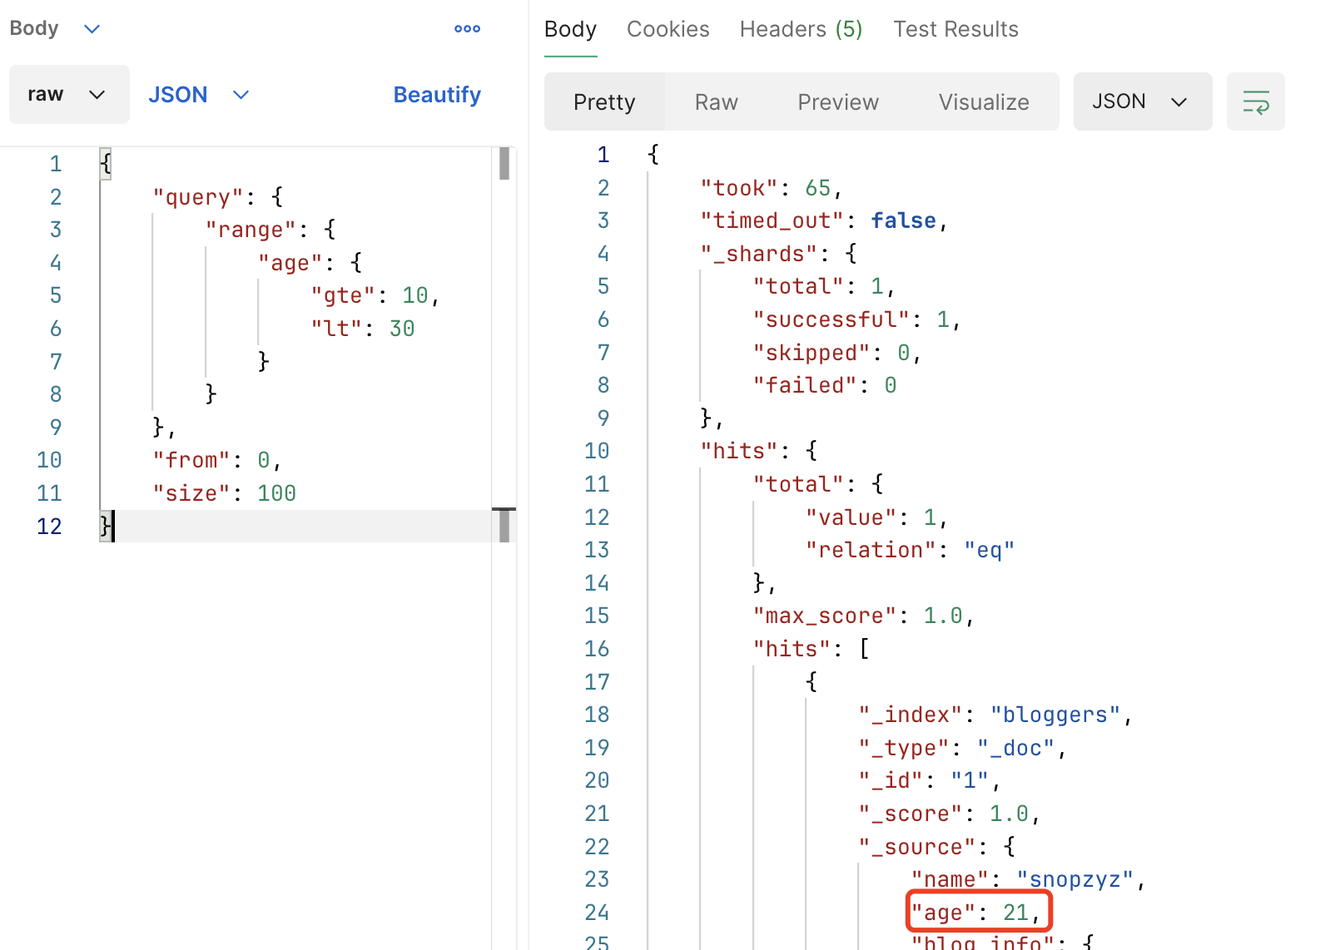Select the Visualize view

point(984,101)
